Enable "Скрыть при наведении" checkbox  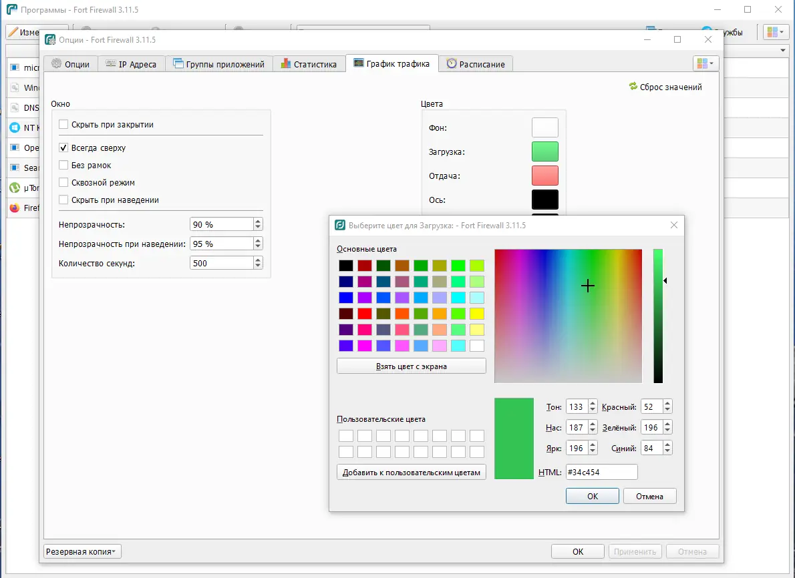(63, 200)
